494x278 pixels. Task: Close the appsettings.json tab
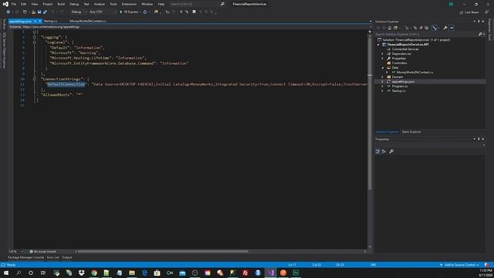39,21
